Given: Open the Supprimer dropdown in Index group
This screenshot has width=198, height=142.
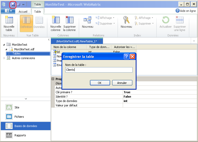Looking at the screenshot, I should [x=144, y=23].
